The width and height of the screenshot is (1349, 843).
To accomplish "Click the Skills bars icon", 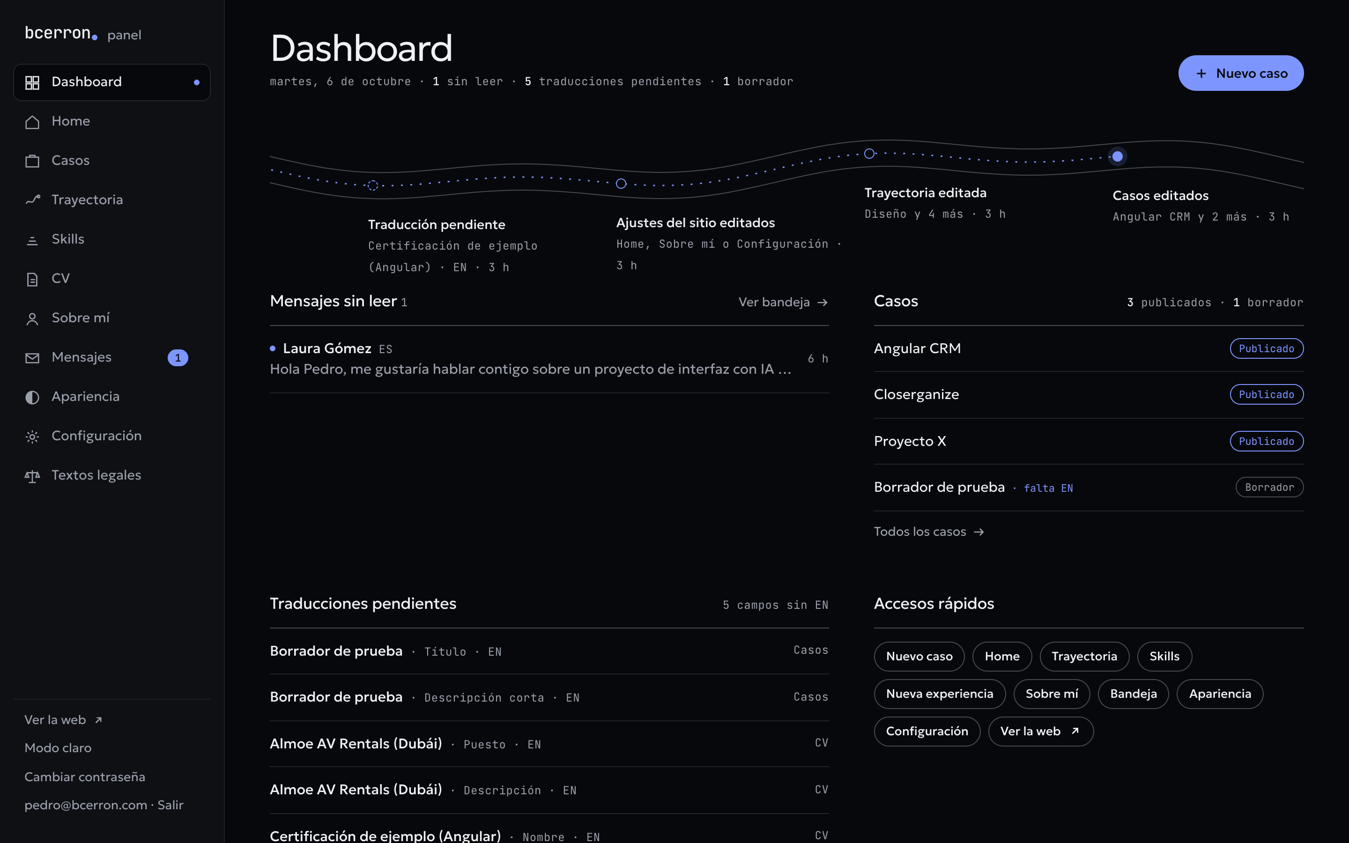I will (32, 240).
